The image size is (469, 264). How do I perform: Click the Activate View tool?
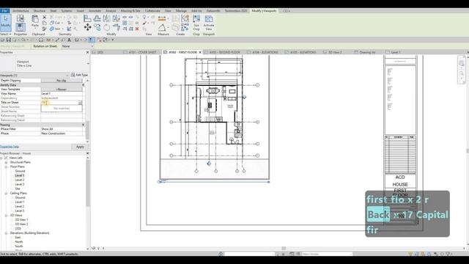(x=209, y=23)
